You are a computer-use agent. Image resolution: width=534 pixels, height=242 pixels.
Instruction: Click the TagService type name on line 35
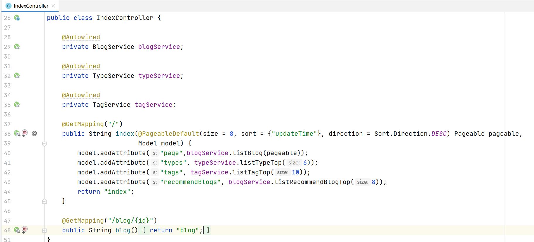[111, 105]
